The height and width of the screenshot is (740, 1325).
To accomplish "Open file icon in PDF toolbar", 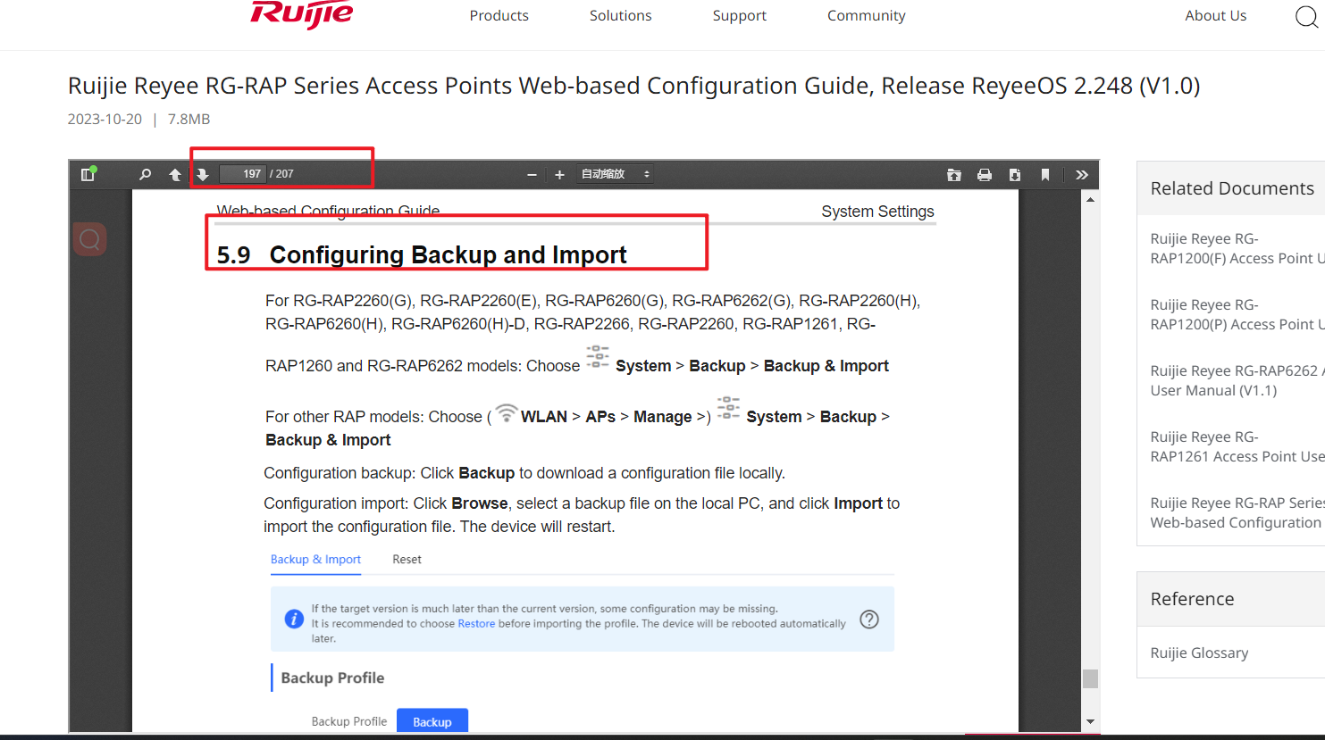I will tap(954, 174).
